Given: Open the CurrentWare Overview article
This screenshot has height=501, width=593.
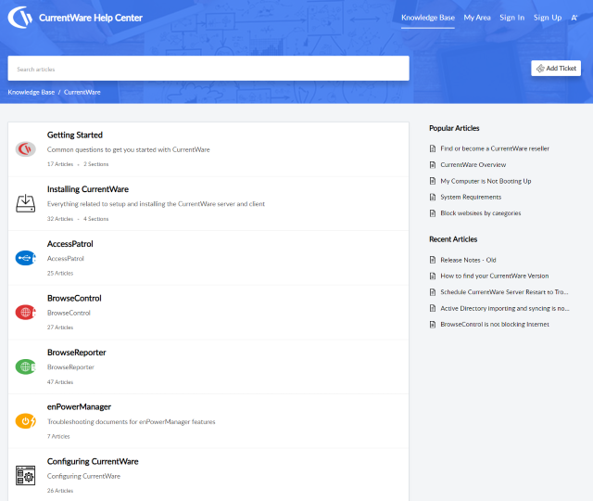Looking at the screenshot, I should 473,165.
